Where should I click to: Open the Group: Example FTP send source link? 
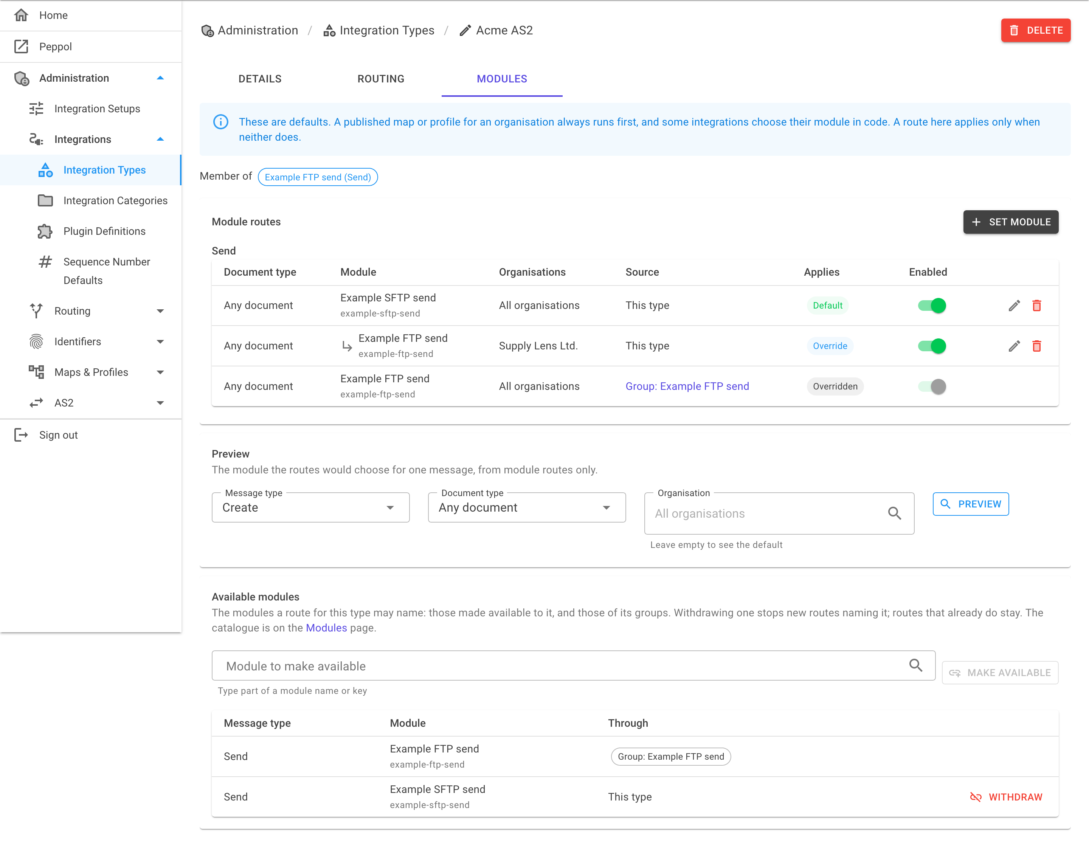[687, 386]
